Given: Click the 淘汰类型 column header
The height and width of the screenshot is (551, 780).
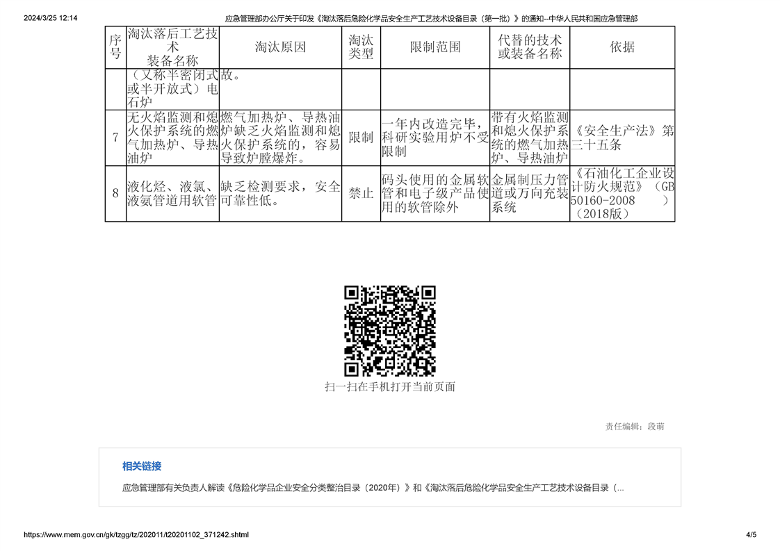Looking at the screenshot, I should [361, 47].
